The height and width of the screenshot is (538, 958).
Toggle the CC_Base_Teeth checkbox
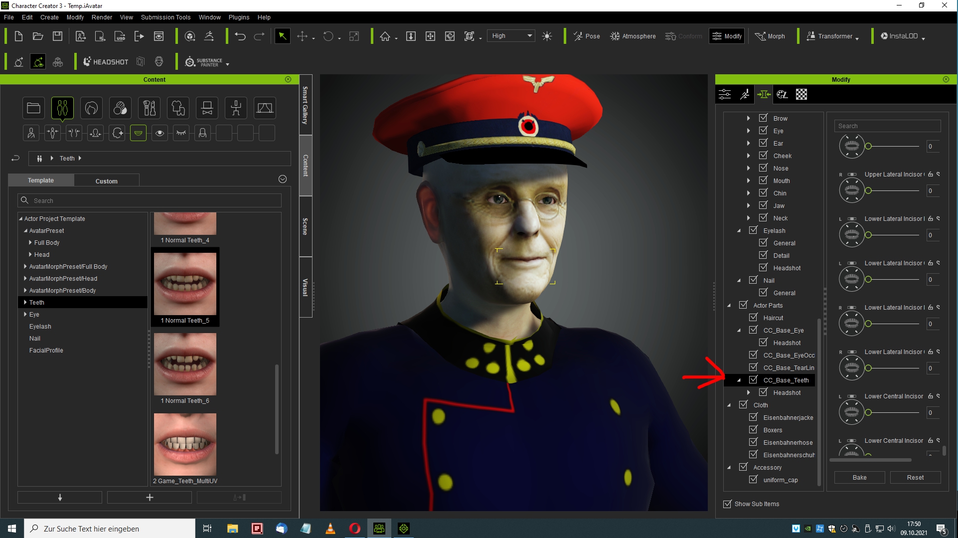click(753, 380)
